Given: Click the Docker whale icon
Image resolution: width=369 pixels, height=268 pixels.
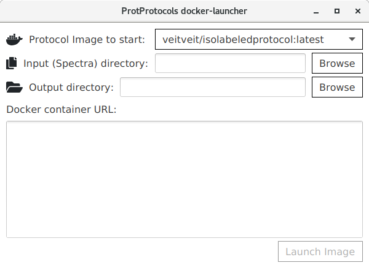Looking at the screenshot, I should (14, 39).
